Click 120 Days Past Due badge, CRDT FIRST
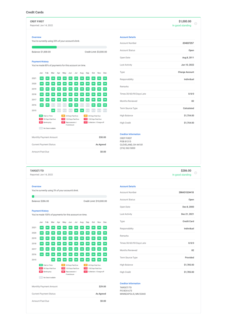 pyautogui.click(x=63, y=119)
